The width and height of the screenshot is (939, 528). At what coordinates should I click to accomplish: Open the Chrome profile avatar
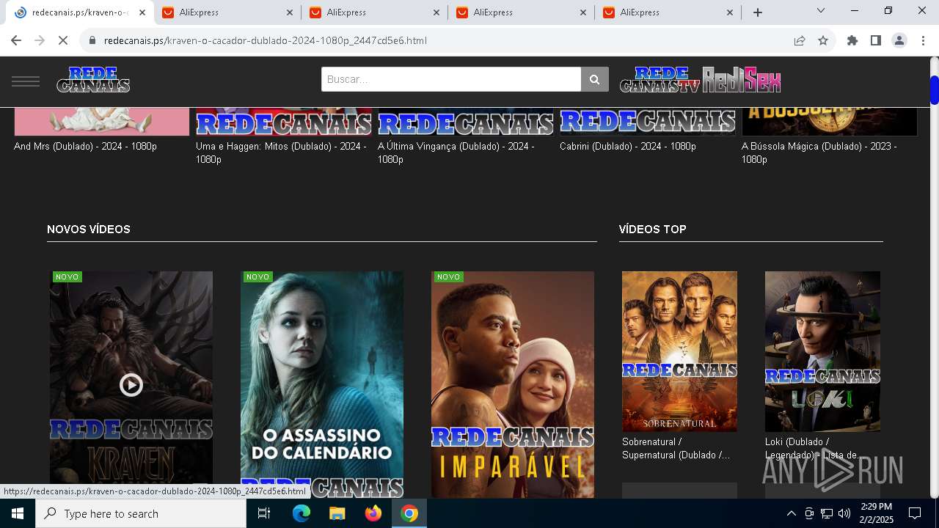[899, 40]
